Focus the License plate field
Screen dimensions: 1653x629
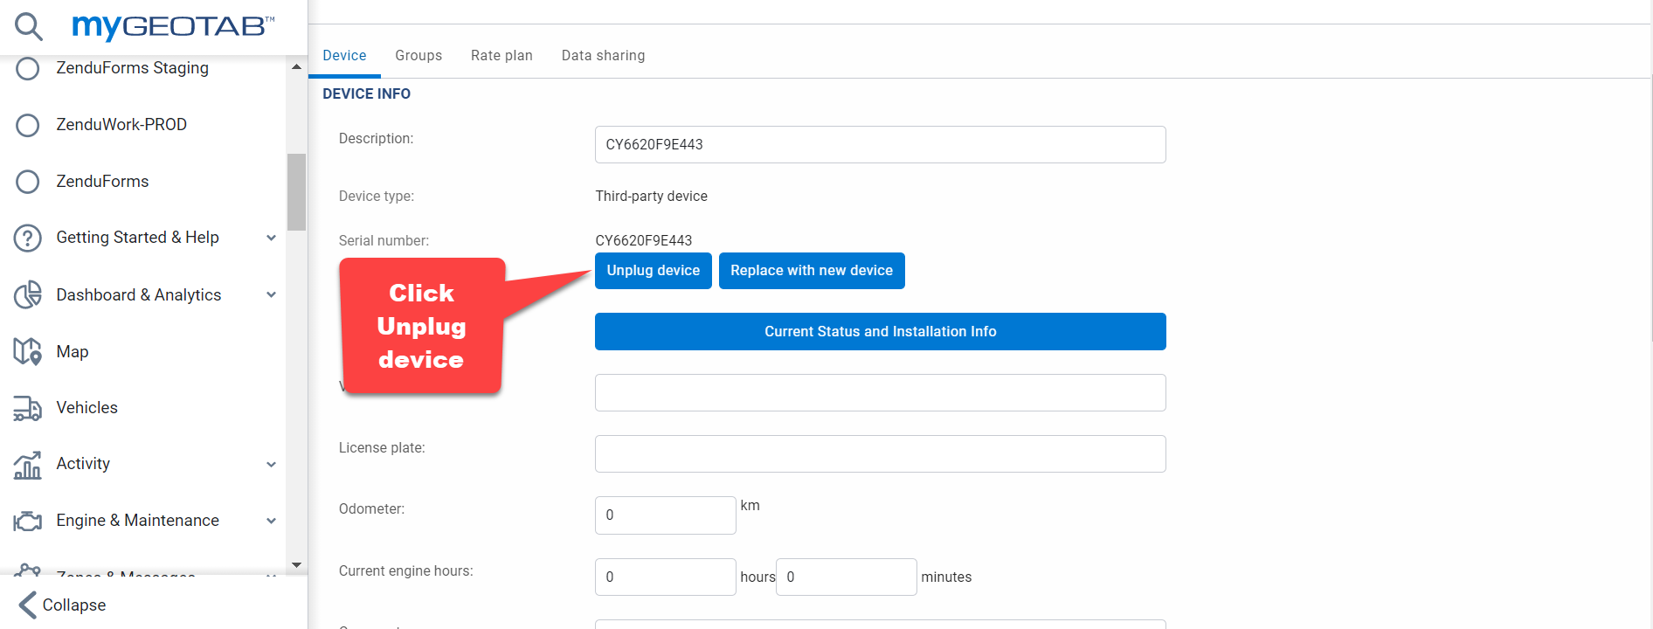tap(881, 454)
